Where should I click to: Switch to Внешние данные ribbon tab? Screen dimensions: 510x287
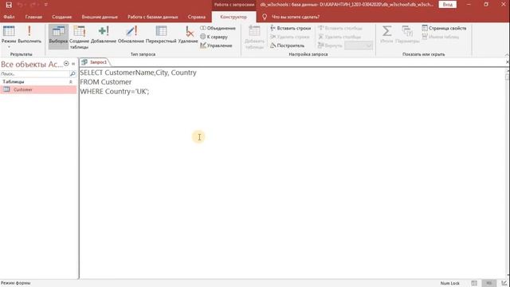[x=100, y=17]
